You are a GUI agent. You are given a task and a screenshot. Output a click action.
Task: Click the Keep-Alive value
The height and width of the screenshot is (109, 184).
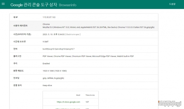(47, 85)
